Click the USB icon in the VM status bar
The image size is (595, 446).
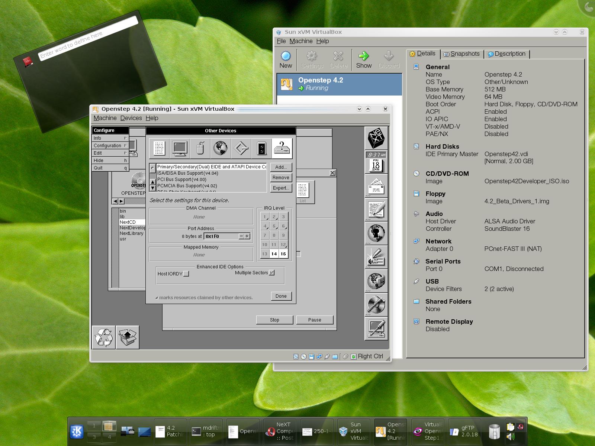[327, 356]
